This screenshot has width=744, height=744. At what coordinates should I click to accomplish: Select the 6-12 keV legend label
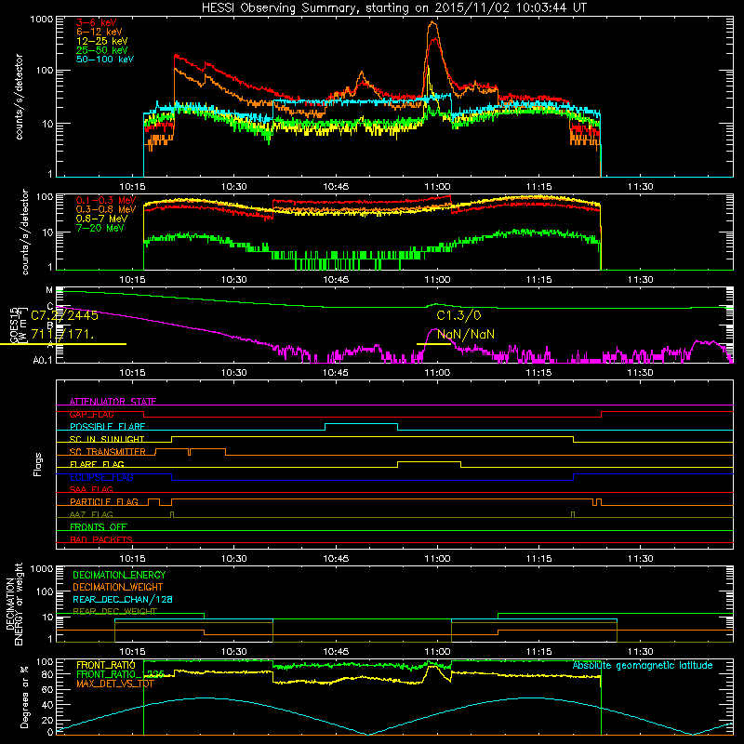pos(100,32)
